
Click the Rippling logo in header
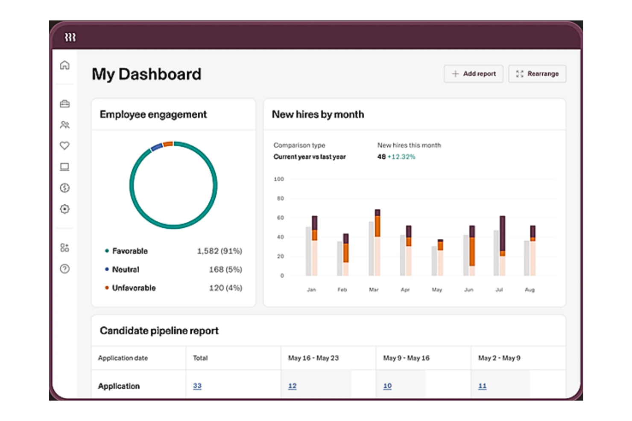tap(70, 38)
